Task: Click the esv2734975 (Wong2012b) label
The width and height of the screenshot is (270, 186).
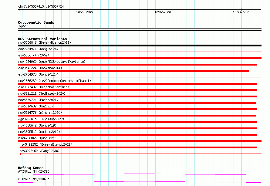Action: [38, 74]
